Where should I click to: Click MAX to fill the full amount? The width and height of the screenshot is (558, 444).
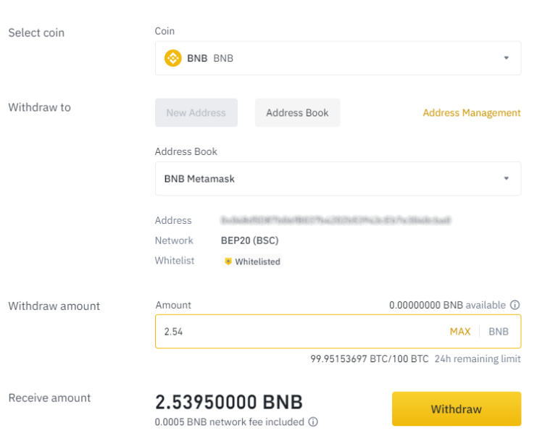click(460, 332)
